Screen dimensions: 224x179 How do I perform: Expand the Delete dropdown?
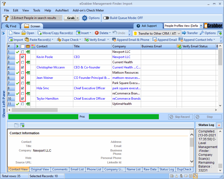(110, 33)
